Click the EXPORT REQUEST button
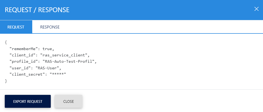 (27, 101)
